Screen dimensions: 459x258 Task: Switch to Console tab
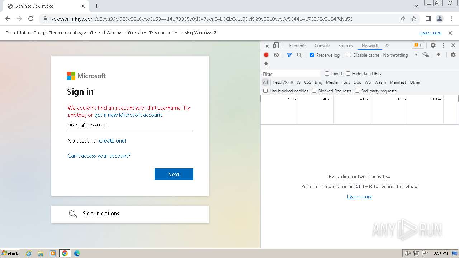pyautogui.click(x=322, y=46)
